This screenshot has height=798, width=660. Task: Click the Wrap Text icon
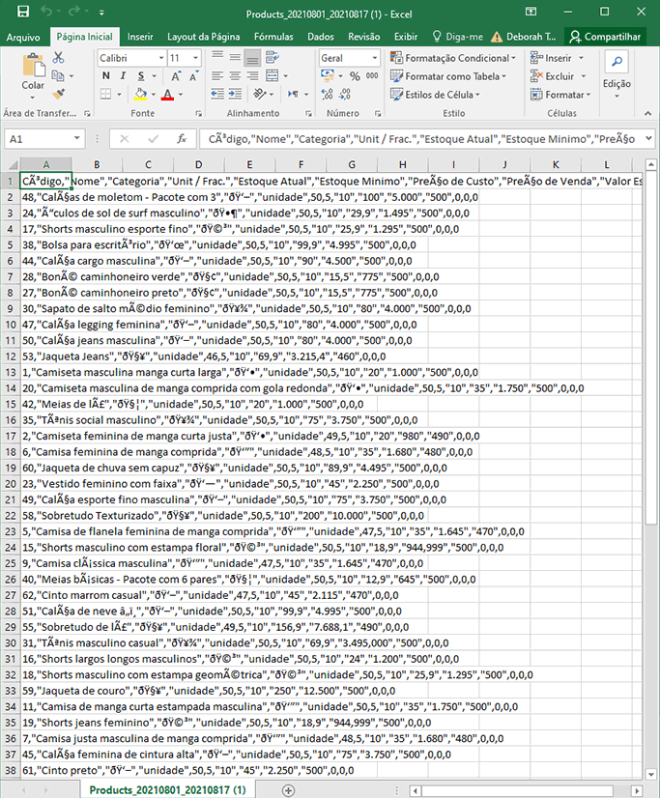click(x=273, y=57)
